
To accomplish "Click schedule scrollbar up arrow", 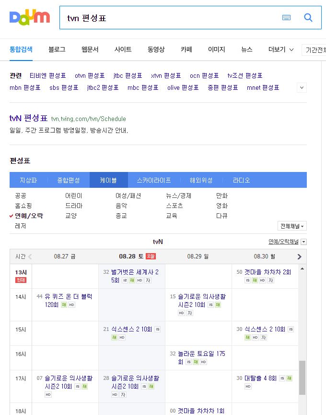I will click(302, 269).
